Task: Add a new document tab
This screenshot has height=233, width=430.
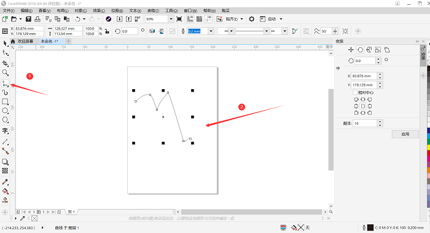Action: [68, 41]
